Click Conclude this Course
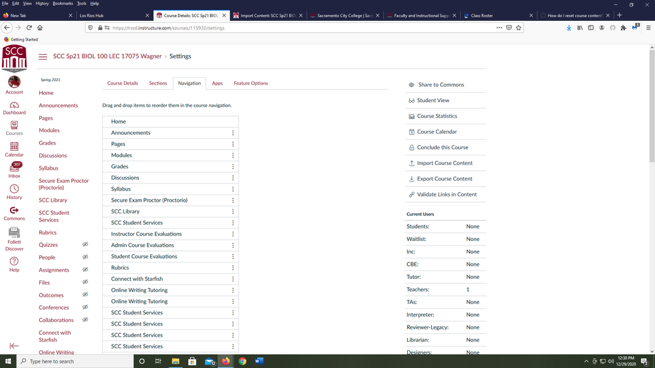This screenshot has height=368, width=655. click(443, 147)
